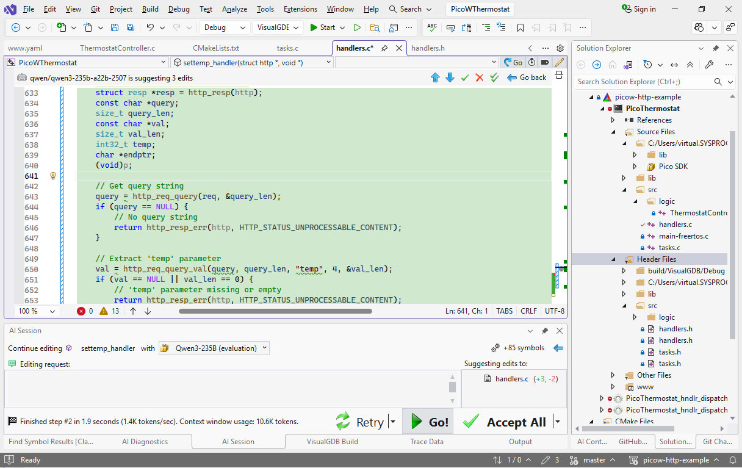Toggle auto-hide pin on AI Session panel
The height and width of the screenshot is (468, 742).
point(545,331)
